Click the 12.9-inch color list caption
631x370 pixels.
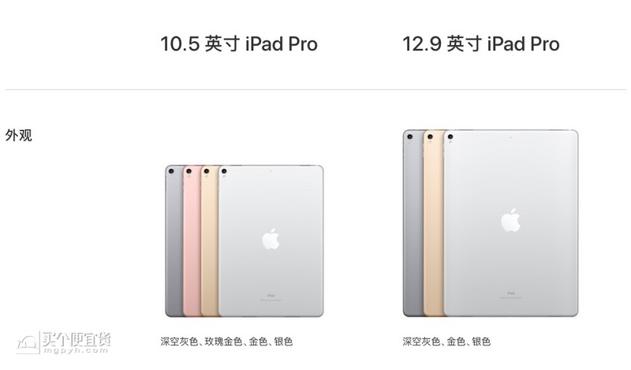click(x=446, y=342)
